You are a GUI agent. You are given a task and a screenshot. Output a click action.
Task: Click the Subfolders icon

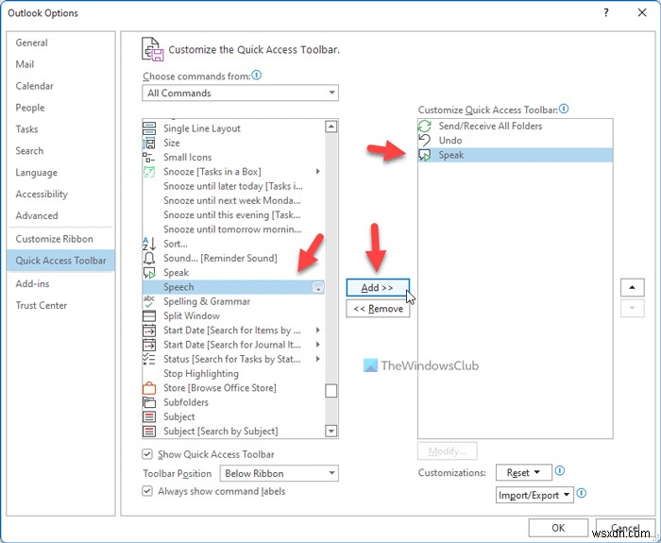tap(149, 402)
